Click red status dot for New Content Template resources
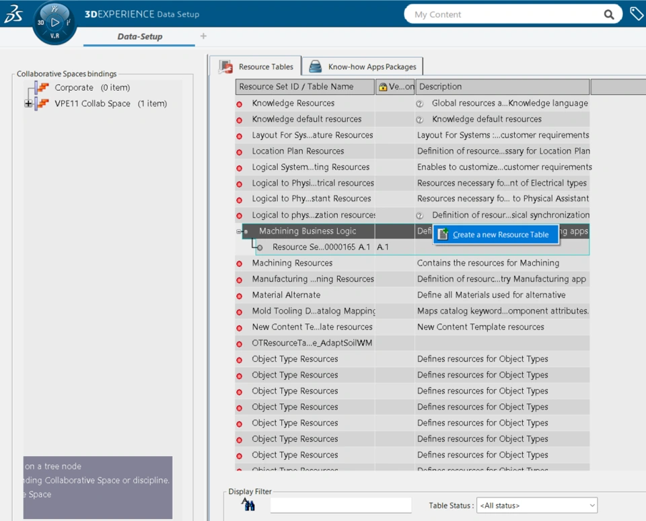 (x=240, y=328)
